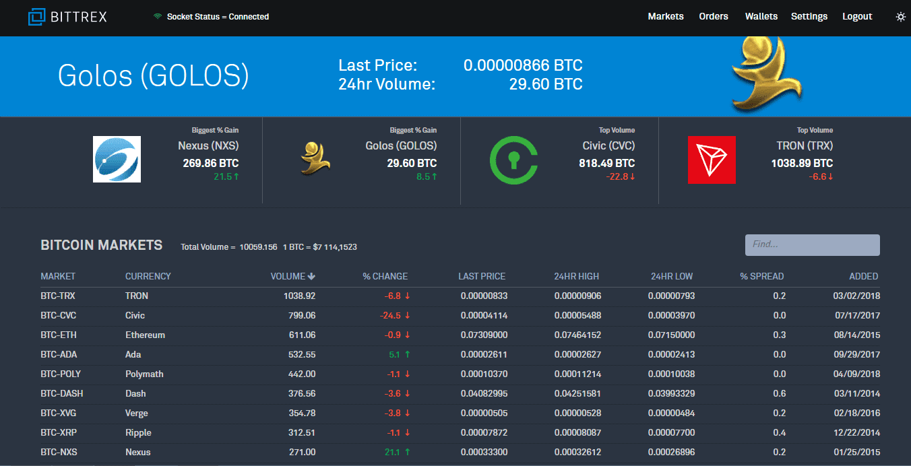Click the Ethereum currency name
The width and height of the screenshot is (911, 466).
(x=145, y=335)
